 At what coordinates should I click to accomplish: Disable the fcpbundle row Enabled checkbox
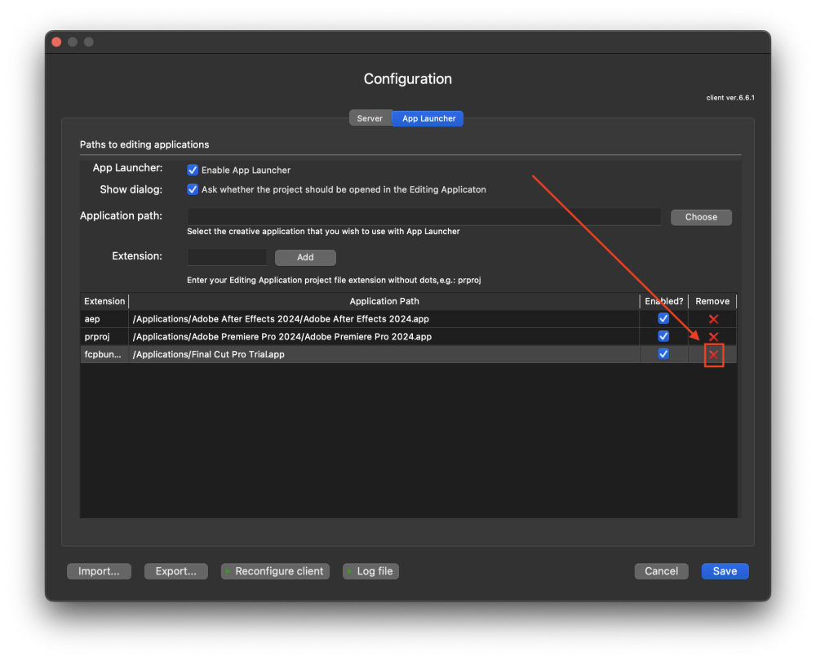point(663,354)
